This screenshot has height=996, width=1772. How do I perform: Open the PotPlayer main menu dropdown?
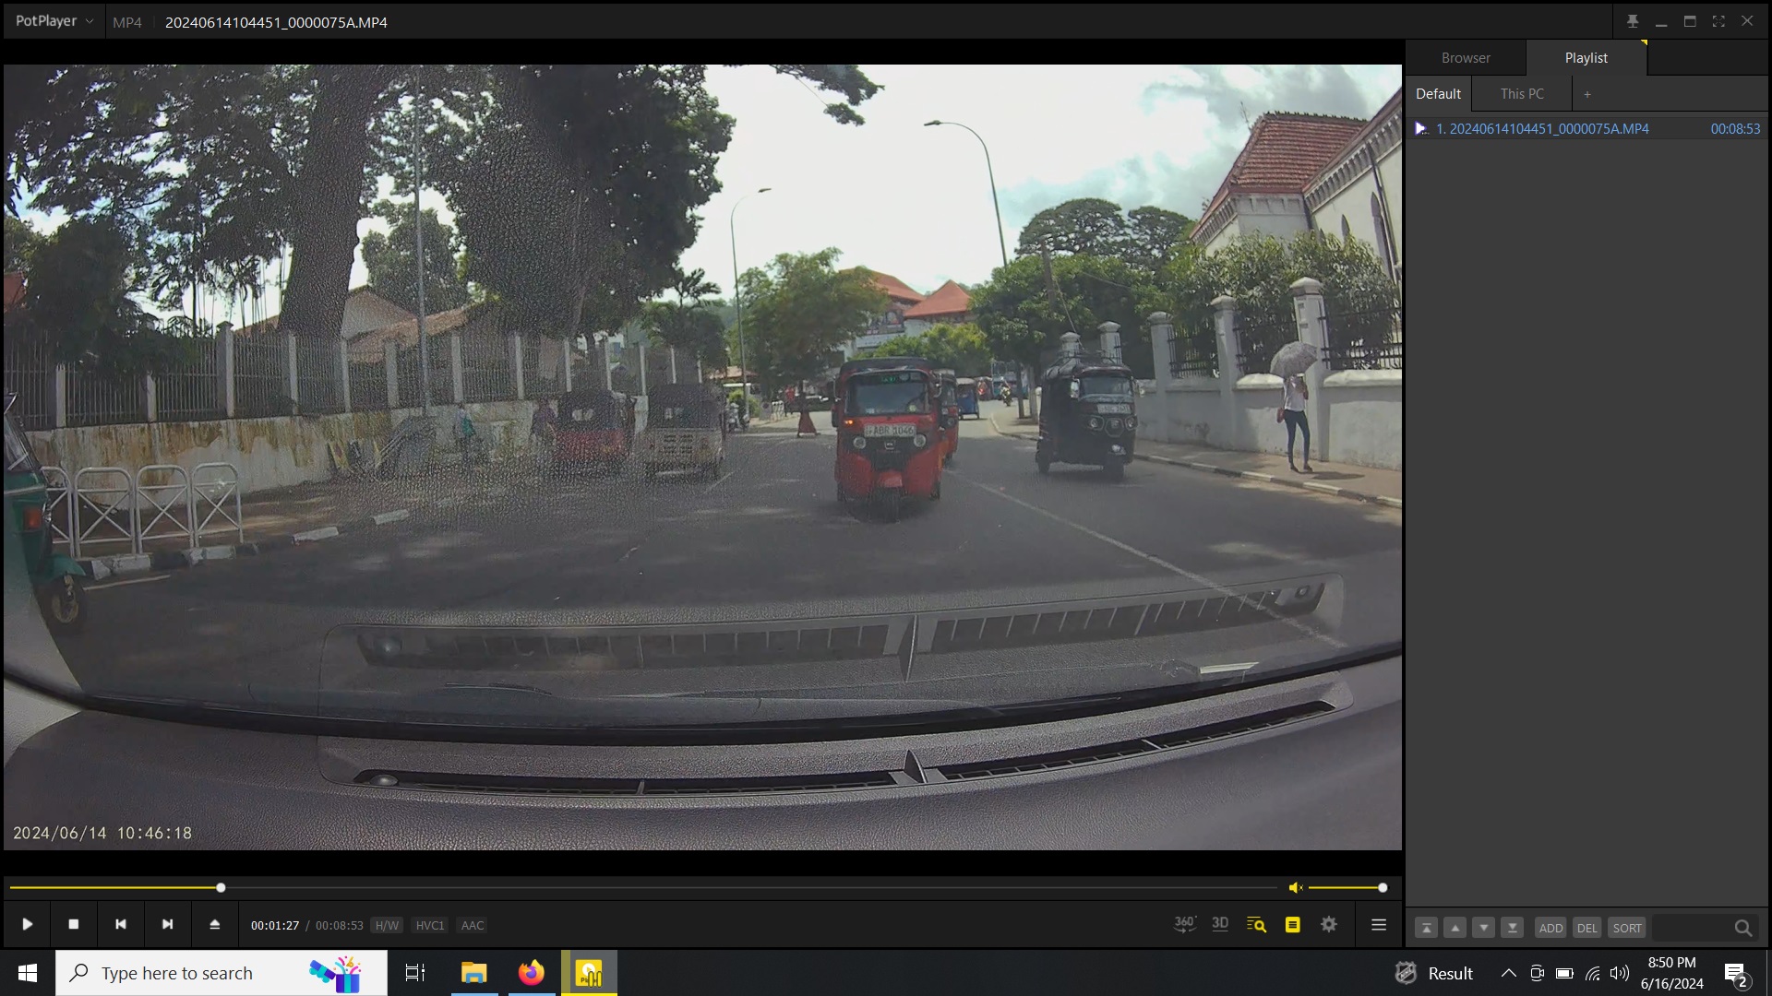point(54,21)
